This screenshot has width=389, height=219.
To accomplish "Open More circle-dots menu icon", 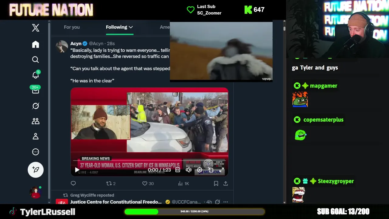I will [36, 152].
